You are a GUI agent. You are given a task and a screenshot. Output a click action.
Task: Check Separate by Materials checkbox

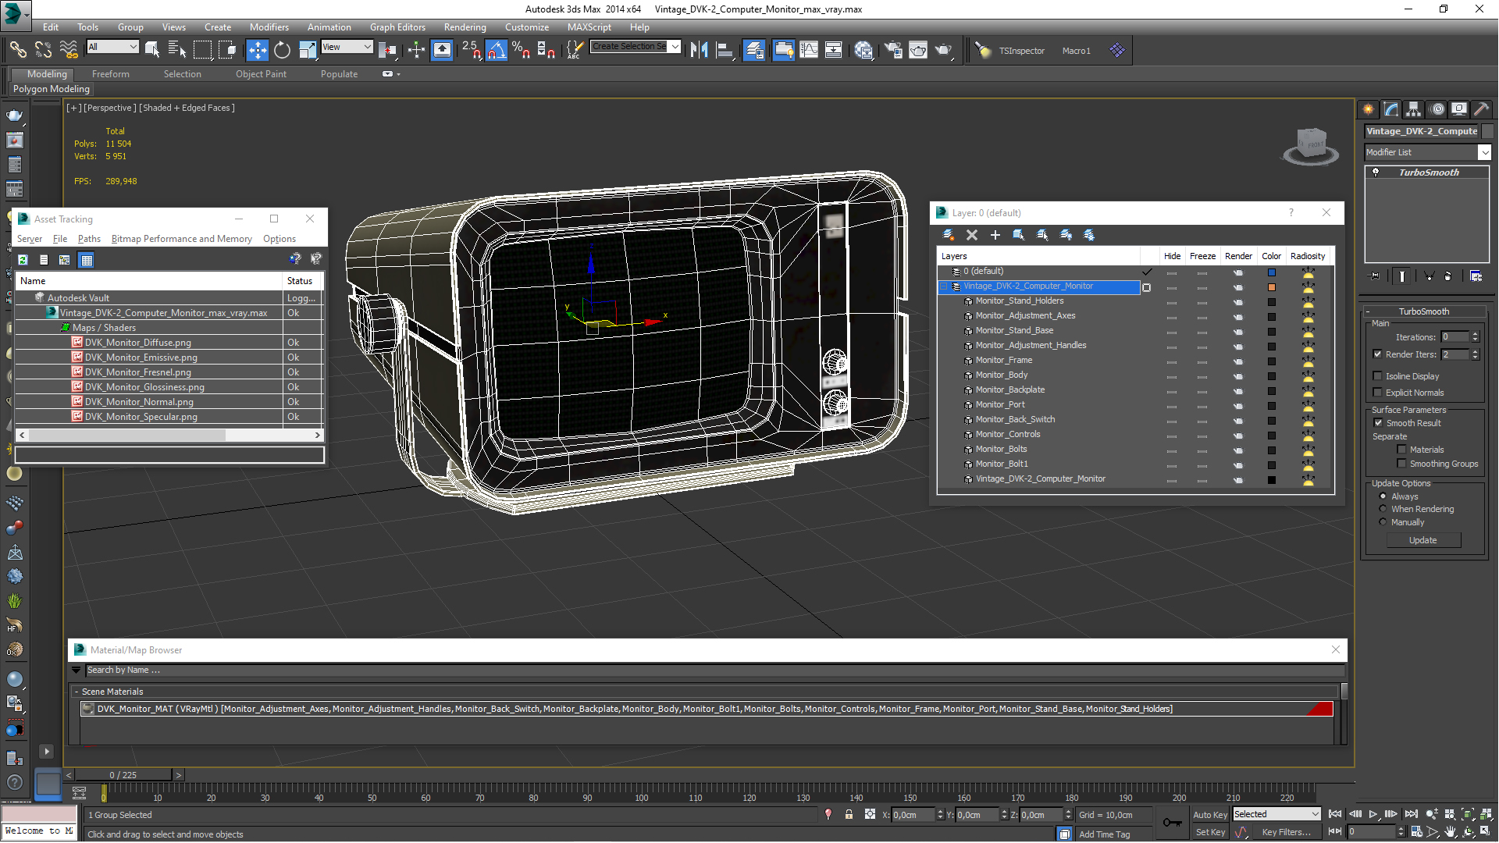click(1402, 450)
